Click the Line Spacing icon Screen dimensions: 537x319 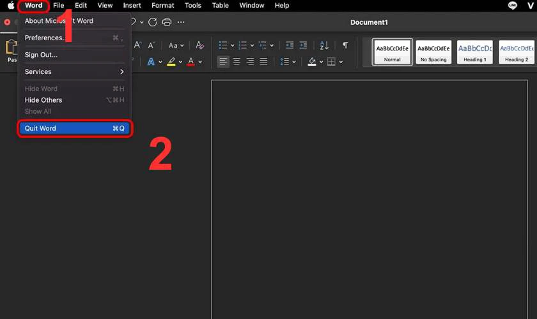(284, 62)
